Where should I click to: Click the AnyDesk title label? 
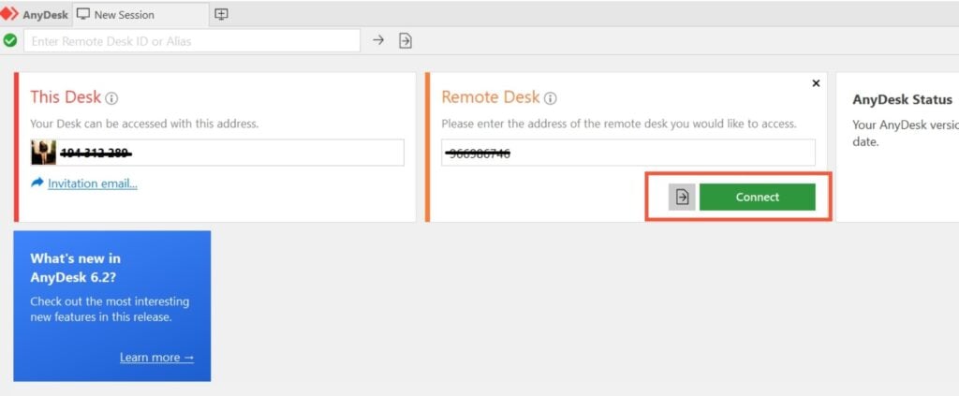point(45,15)
